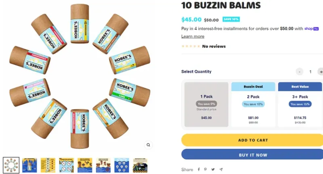View the second product thumbnail

[29, 165]
